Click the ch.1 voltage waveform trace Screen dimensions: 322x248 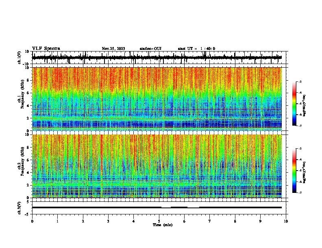tap(157, 58)
